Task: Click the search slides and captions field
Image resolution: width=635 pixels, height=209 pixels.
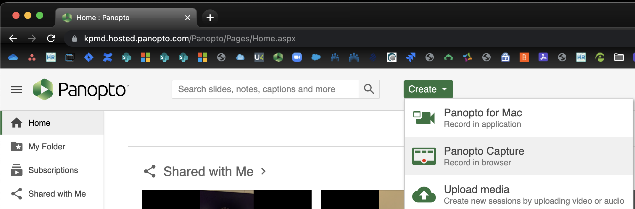Action: (265, 89)
